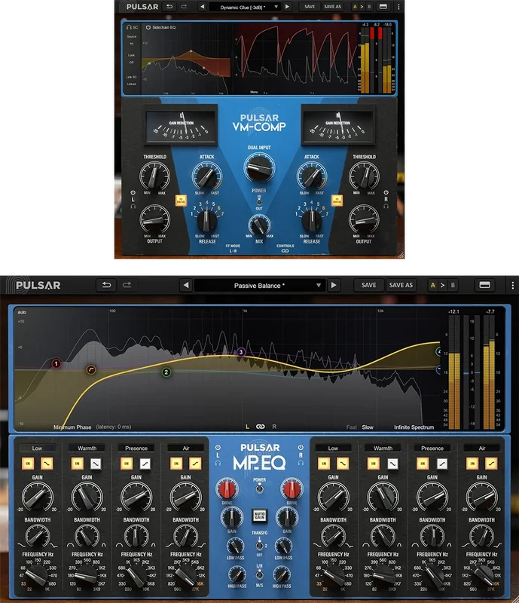Click the DUAL INPUT knob in VM-COMP
Image resolution: width=519 pixels, height=603 pixels.
pos(259,167)
